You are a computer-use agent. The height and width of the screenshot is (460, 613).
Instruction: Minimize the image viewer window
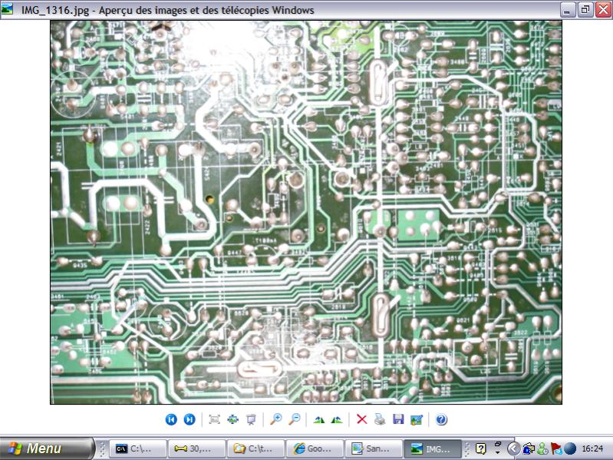pyautogui.click(x=567, y=10)
